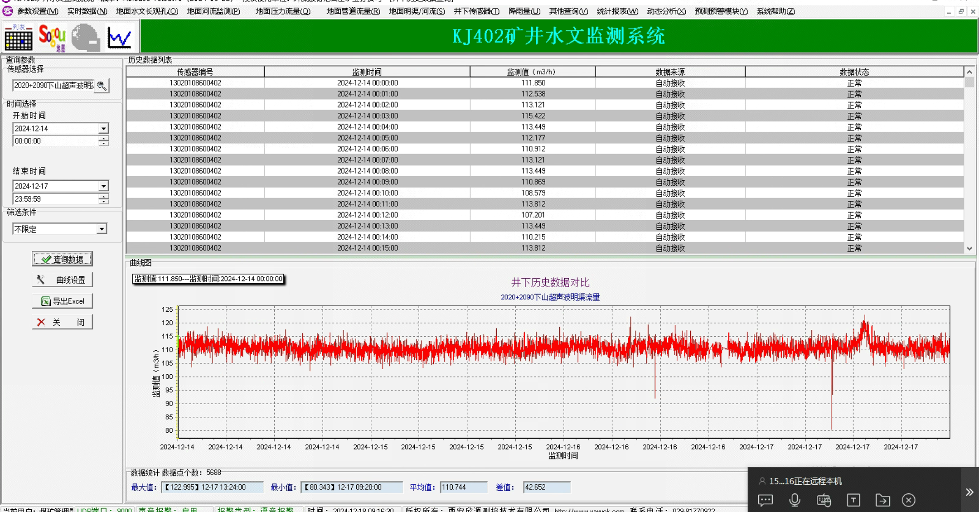The width and height of the screenshot is (979, 512).
Task: Click the 查询数据 button
Action: pyautogui.click(x=63, y=259)
